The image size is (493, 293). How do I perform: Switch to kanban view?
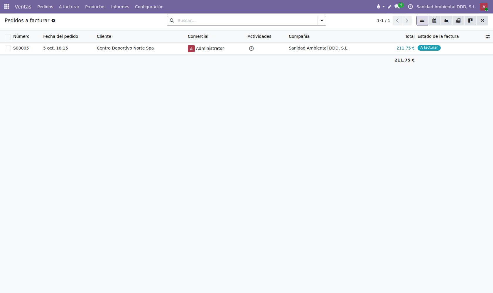(x=470, y=21)
